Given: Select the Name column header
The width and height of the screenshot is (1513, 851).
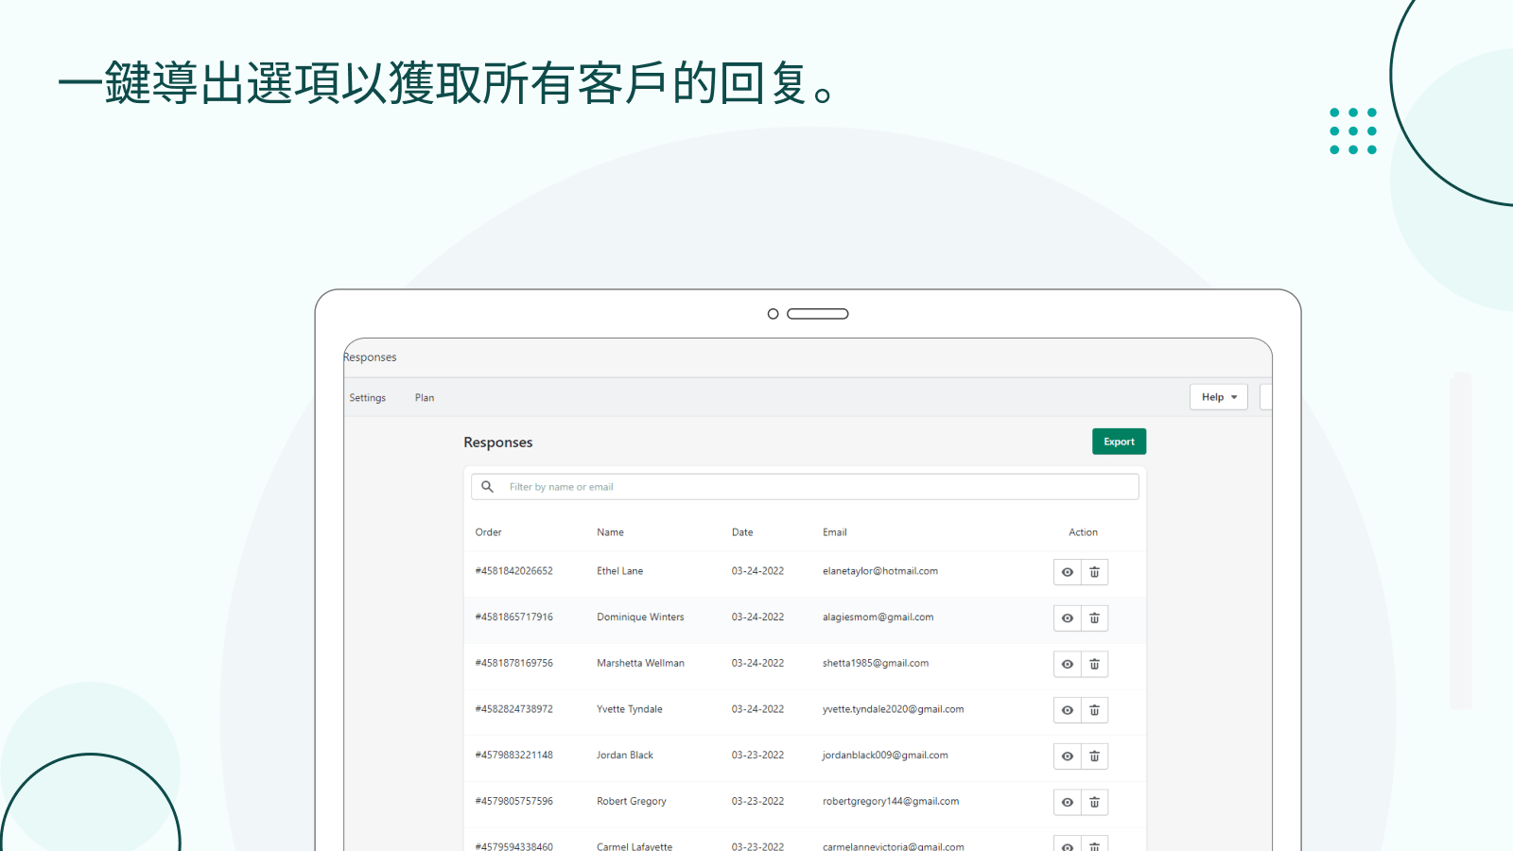Looking at the screenshot, I should click(x=610, y=532).
